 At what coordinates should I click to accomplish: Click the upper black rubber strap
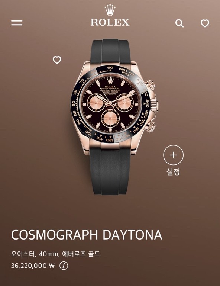pyautogui.click(x=110, y=51)
